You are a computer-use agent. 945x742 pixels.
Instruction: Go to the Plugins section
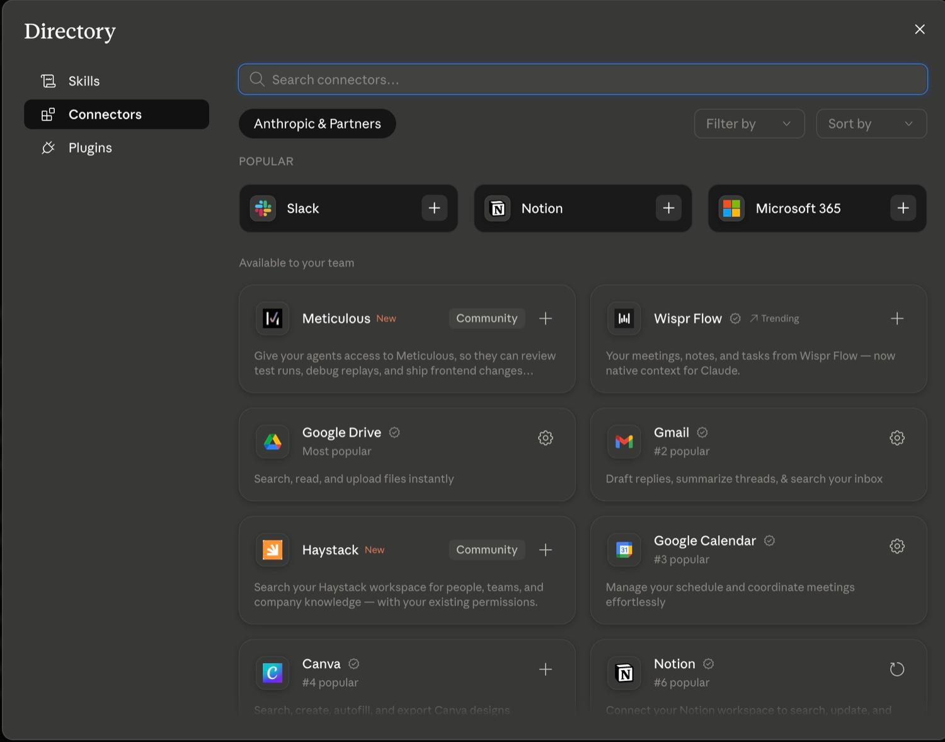pyautogui.click(x=117, y=148)
